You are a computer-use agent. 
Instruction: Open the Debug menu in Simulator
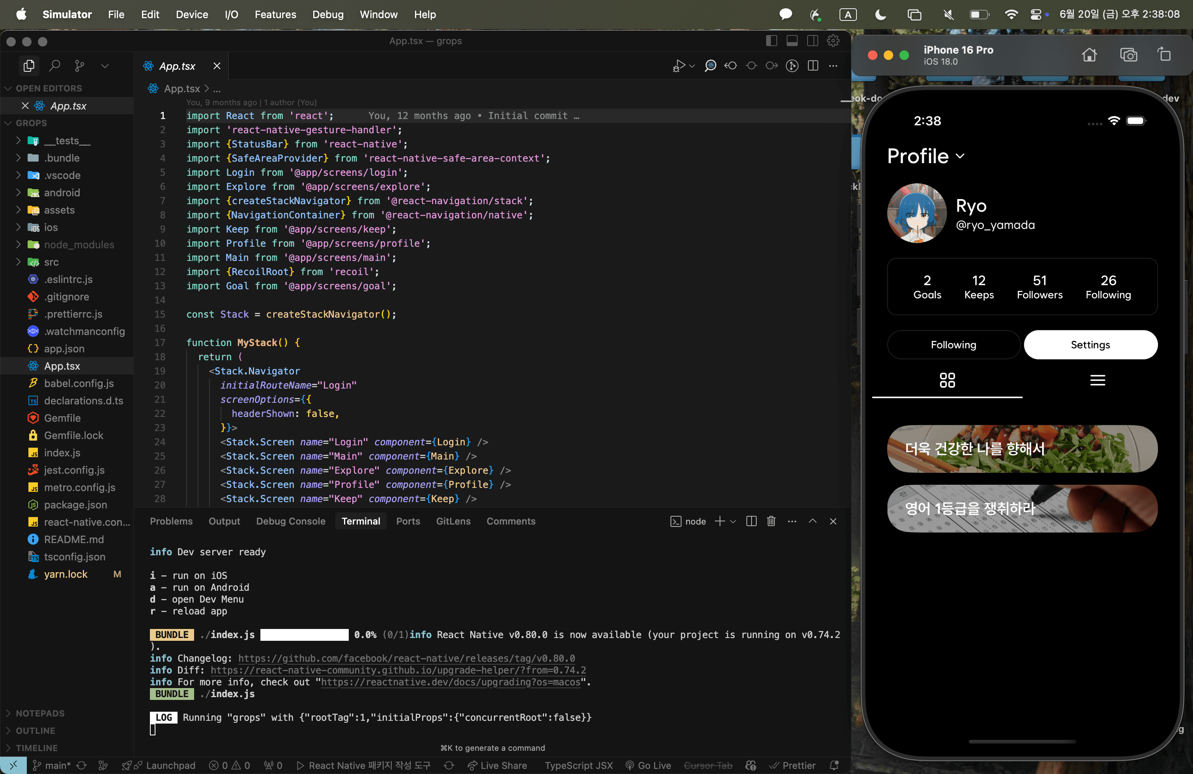point(328,15)
